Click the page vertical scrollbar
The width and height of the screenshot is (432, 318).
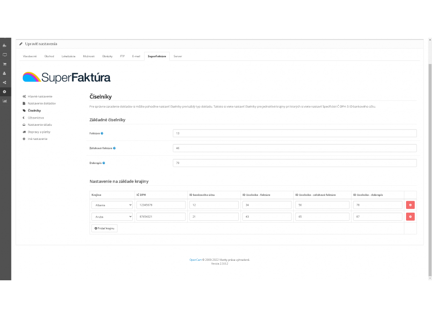pyautogui.click(x=430, y=170)
